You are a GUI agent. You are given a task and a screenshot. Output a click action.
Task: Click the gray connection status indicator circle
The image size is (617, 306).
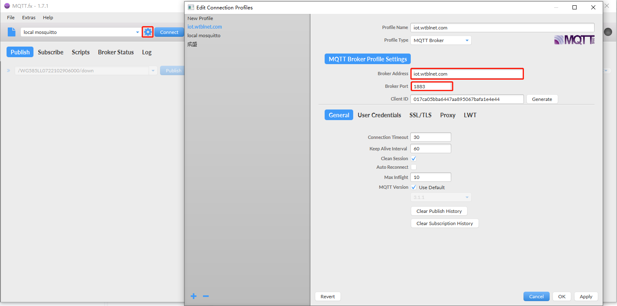point(608,32)
